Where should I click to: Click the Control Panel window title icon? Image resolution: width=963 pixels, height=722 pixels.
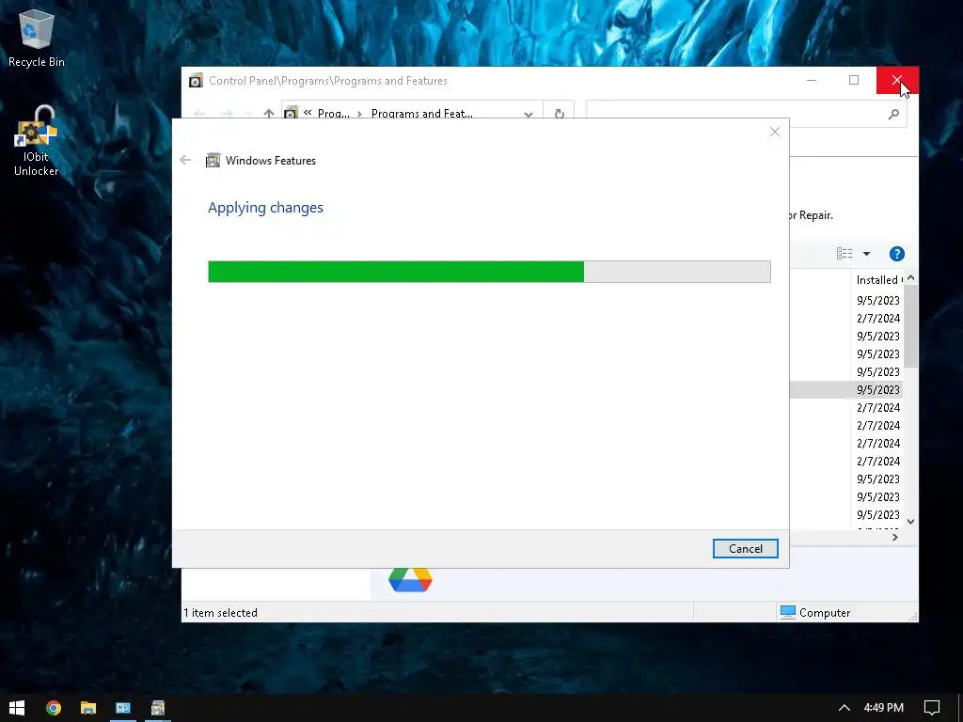(x=196, y=81)
